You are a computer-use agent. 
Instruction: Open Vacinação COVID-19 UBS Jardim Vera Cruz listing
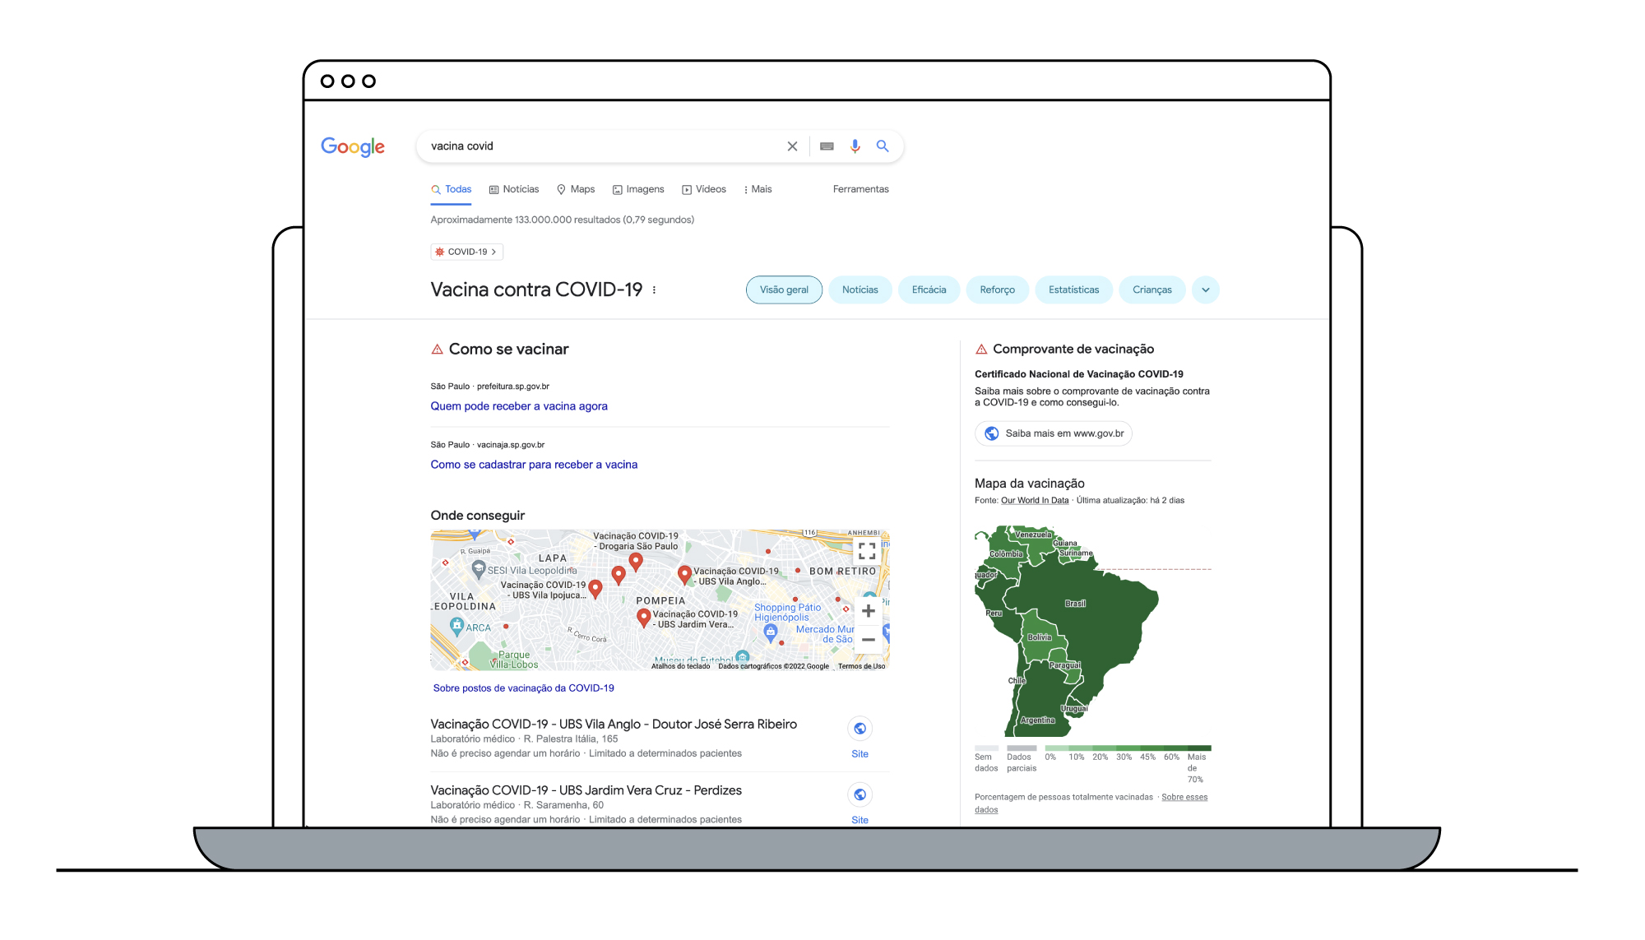pos(586,790)
